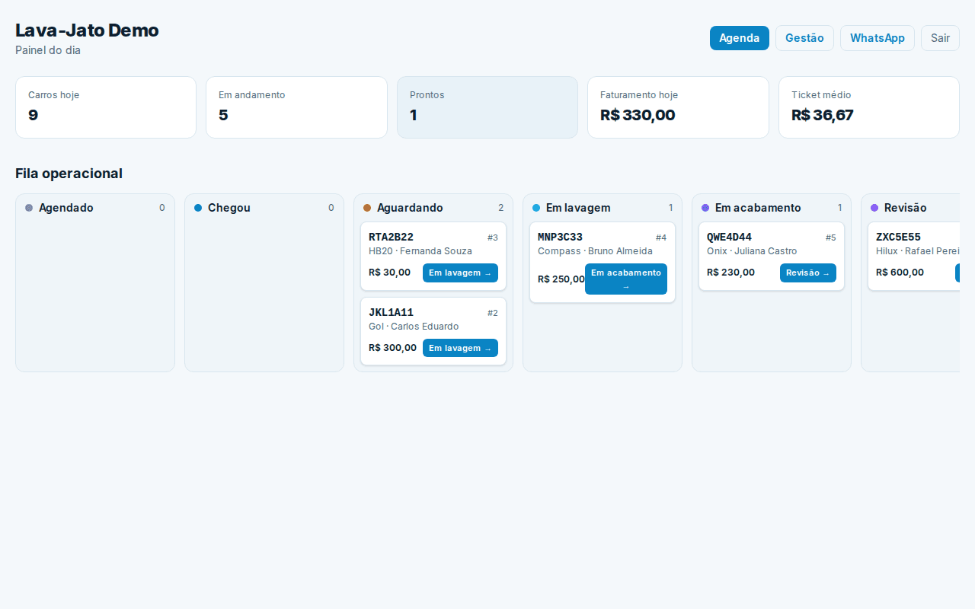The height and width of the screenshot is (609, 975).
Task: Click the Compass · Bruno Almeida text
Action: point(595,251)
